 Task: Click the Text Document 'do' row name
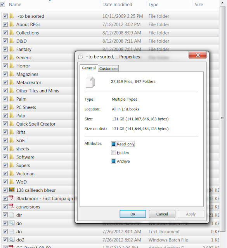pos(19,232)
